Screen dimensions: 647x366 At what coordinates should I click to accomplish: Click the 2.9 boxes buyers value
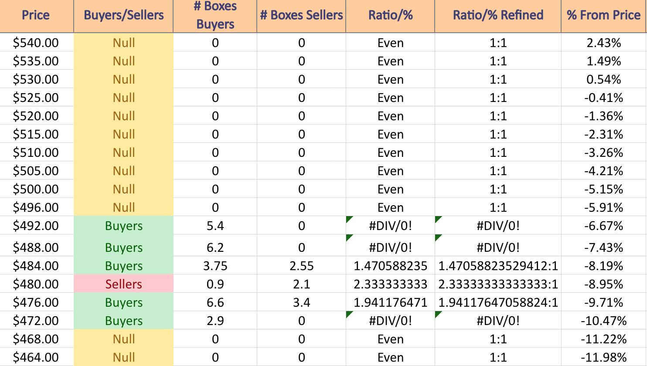point(215,320)
